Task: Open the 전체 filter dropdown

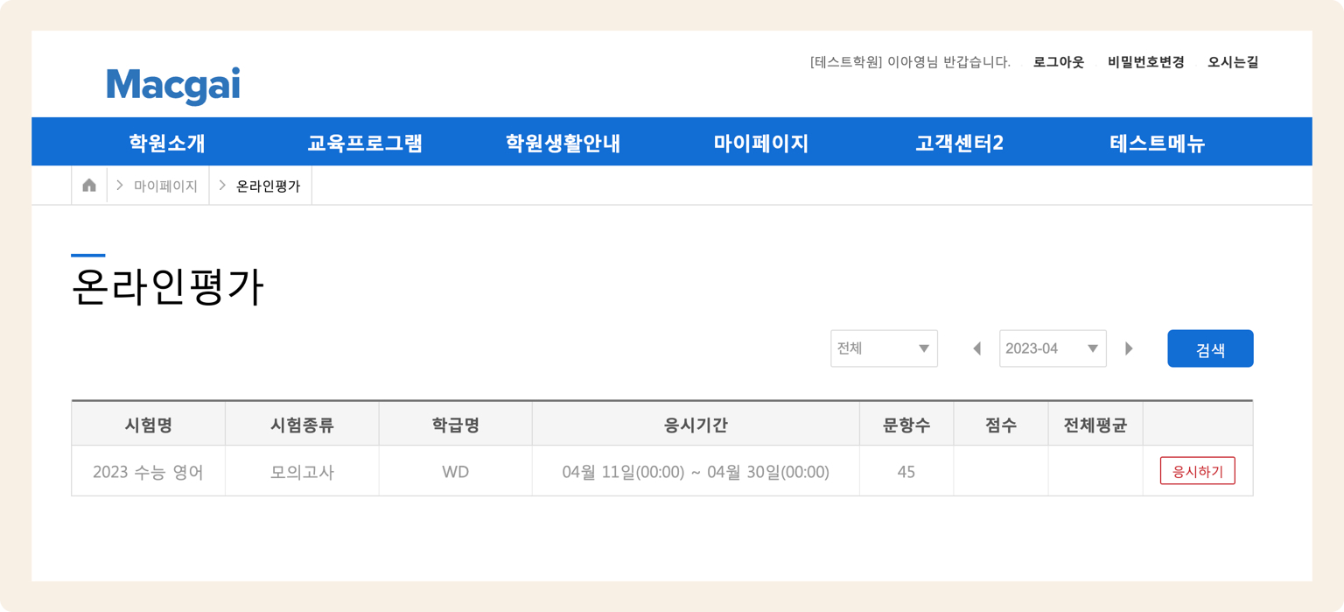Action: pos(884,348)
